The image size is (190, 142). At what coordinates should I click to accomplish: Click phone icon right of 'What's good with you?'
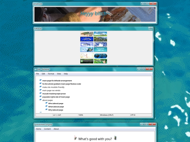[x=115, y=138]
